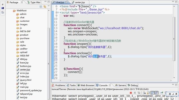The height and width of the screenshot is (100, 179).
Task: Select the ueditor folder
Action: pyautogui.click(x=22, y=49)
